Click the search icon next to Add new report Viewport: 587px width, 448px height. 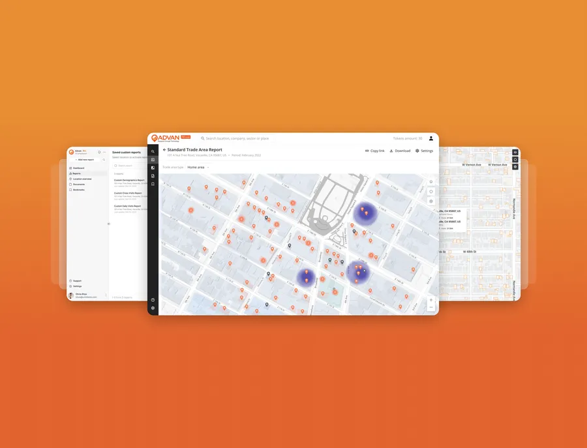[104, 160]
